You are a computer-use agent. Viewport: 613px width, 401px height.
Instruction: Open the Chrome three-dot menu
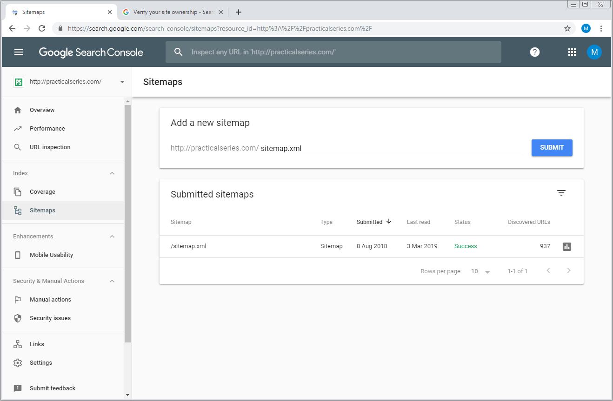point(601,28)
